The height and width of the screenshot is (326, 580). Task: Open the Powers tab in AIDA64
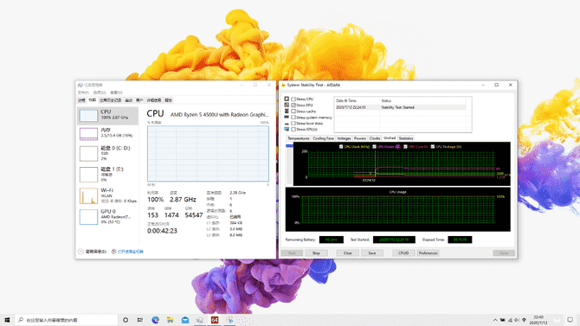pyautogui.click(x=360, y=138)
